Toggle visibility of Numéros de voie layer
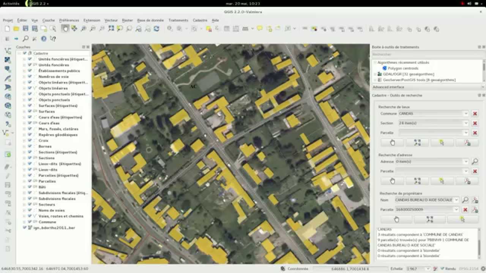This screenshot has width=486, height=273. pos(30,77)
